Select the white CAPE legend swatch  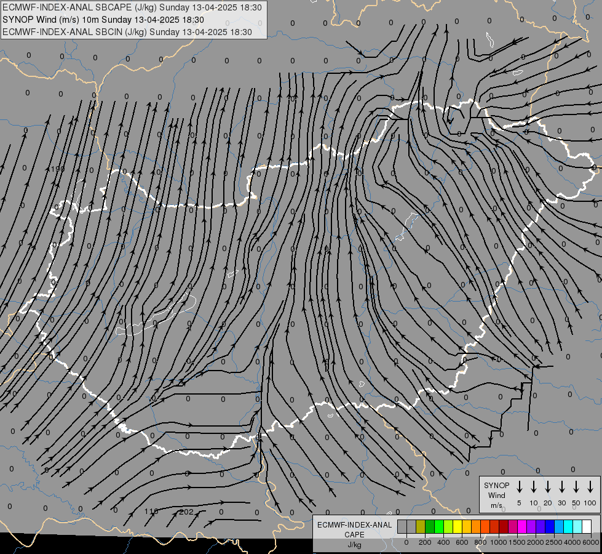pos(586,526)
